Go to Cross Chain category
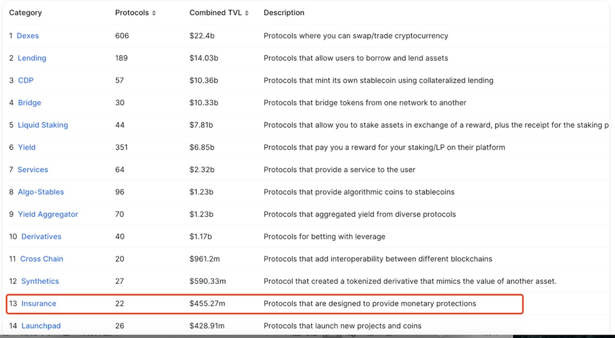Image resolution: width=615 pixels, height=338 pixels. coord(42,259)
